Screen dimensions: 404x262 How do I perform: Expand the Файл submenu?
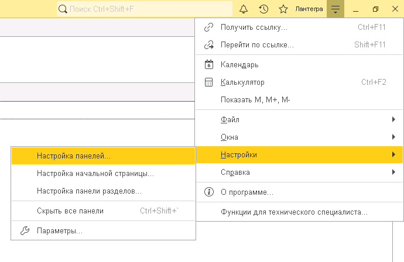click(x=299, y=120)
